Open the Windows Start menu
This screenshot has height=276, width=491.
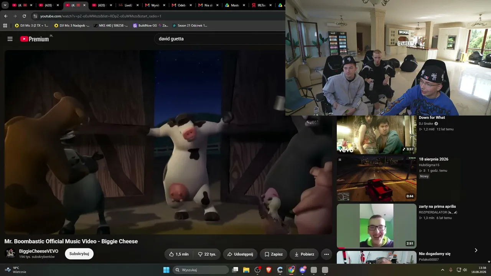tap(166, 270)
